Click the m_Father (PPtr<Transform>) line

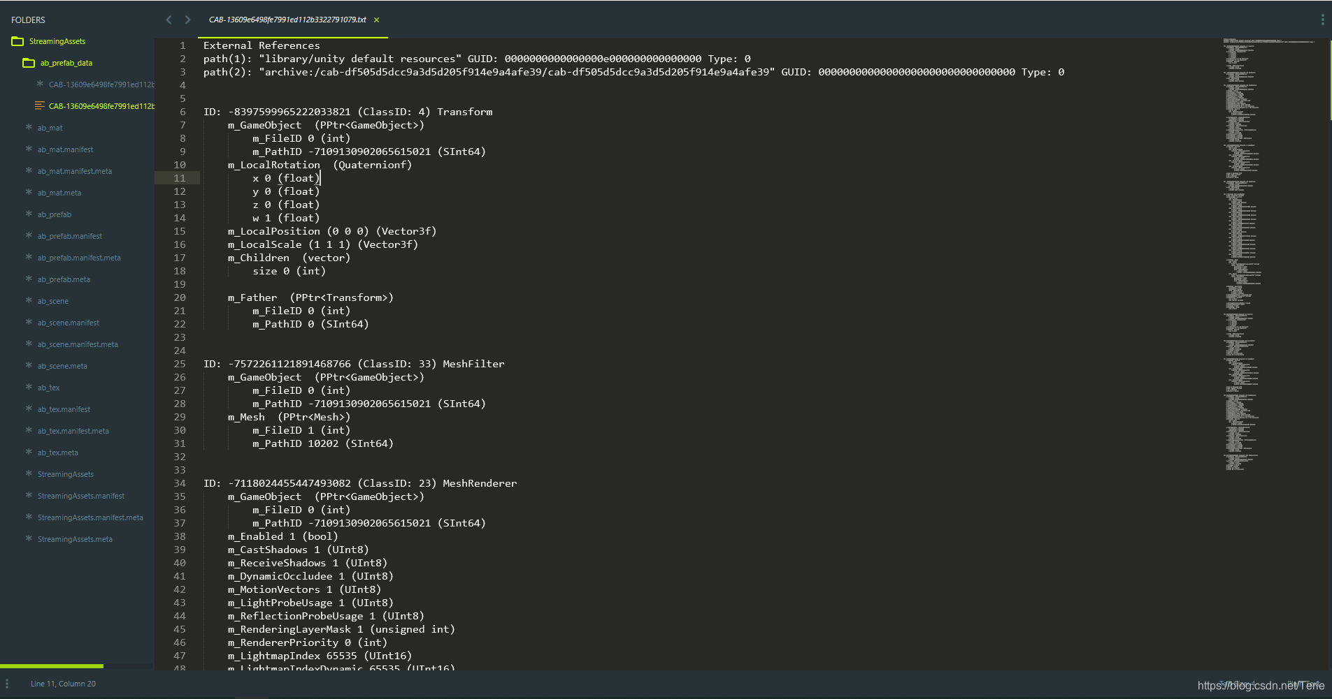[310, 297]
